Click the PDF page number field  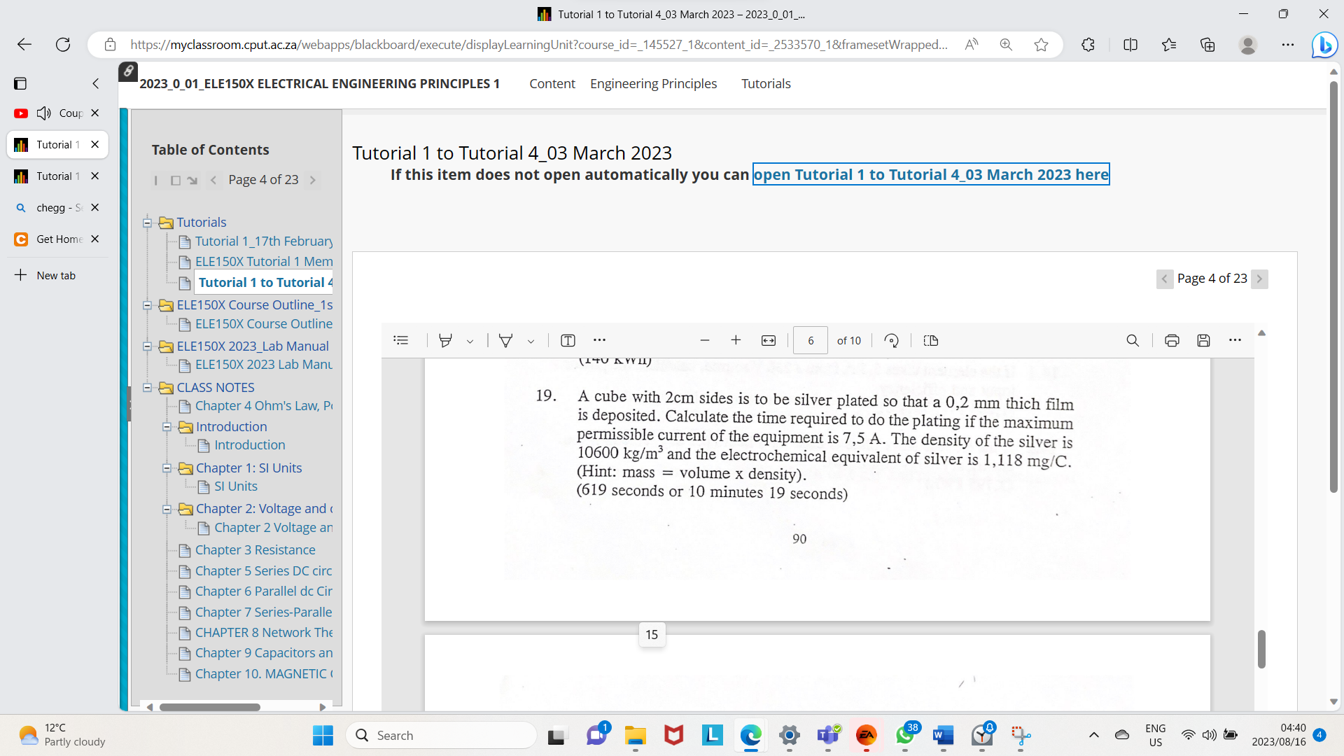pos(811,341)
